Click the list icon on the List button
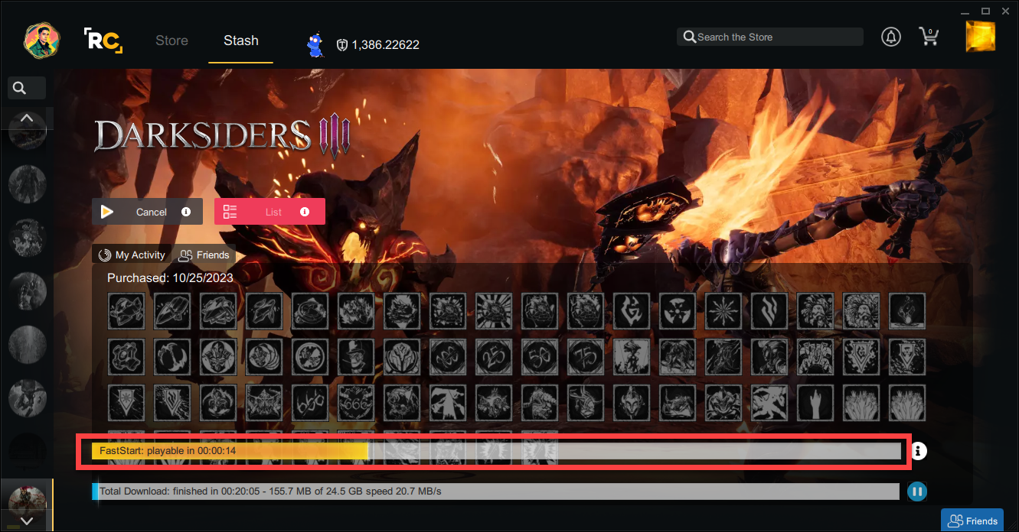This screenshot has height=532, width=1019. 230,212
